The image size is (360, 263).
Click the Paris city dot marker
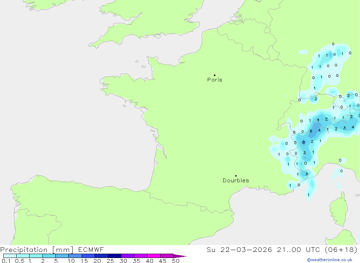point(215,75)
